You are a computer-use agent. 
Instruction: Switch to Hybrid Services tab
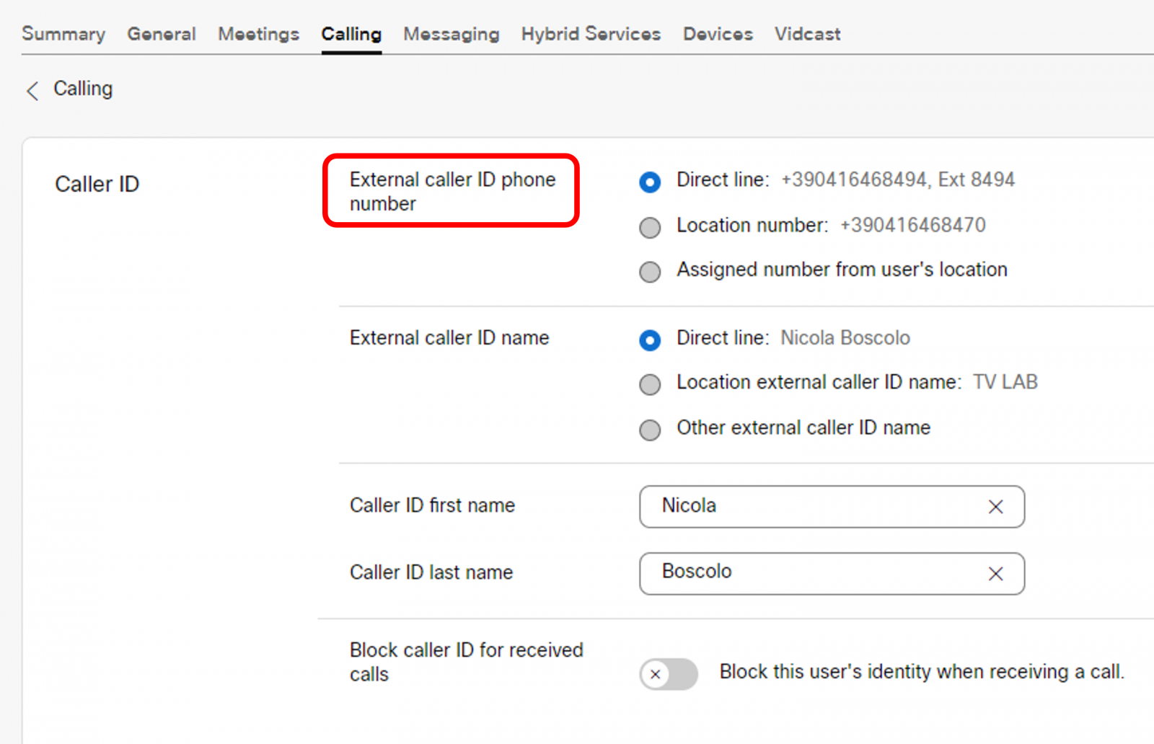(591, 34)
